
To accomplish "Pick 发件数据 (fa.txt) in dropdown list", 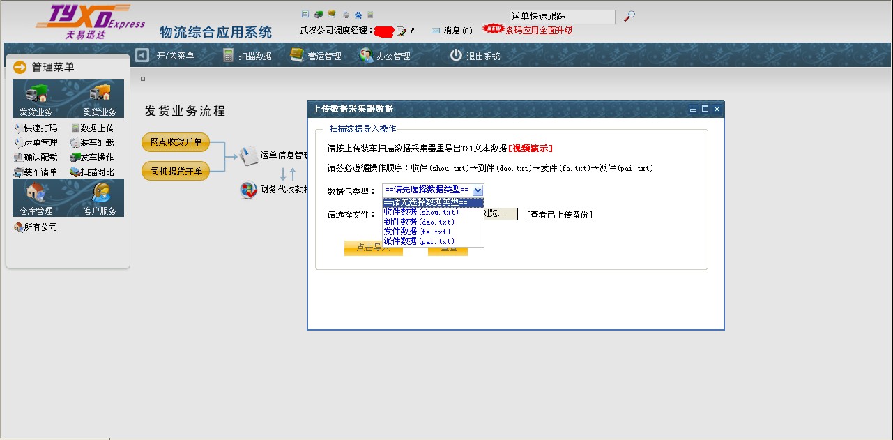I will point(417,232).
